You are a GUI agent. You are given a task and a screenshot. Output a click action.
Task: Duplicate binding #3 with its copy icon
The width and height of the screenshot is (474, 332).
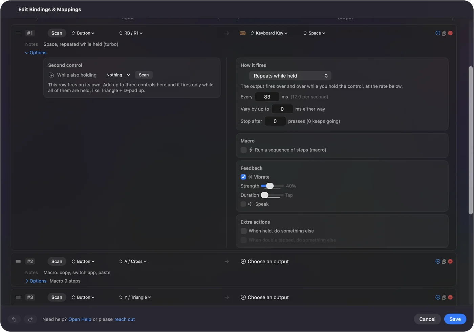(x=444, y=297)
